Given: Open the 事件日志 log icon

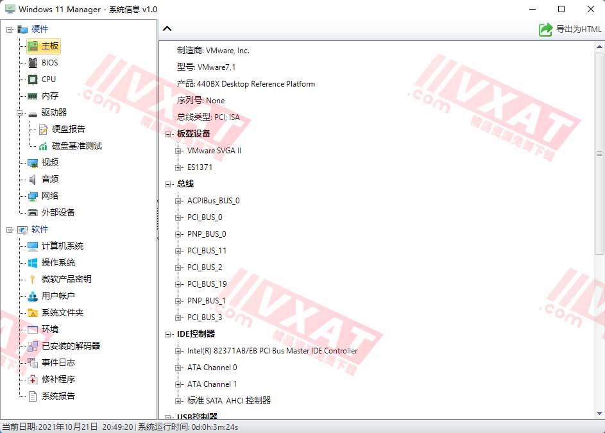Looking at the screenshot, I should click(x=33, y=363).
